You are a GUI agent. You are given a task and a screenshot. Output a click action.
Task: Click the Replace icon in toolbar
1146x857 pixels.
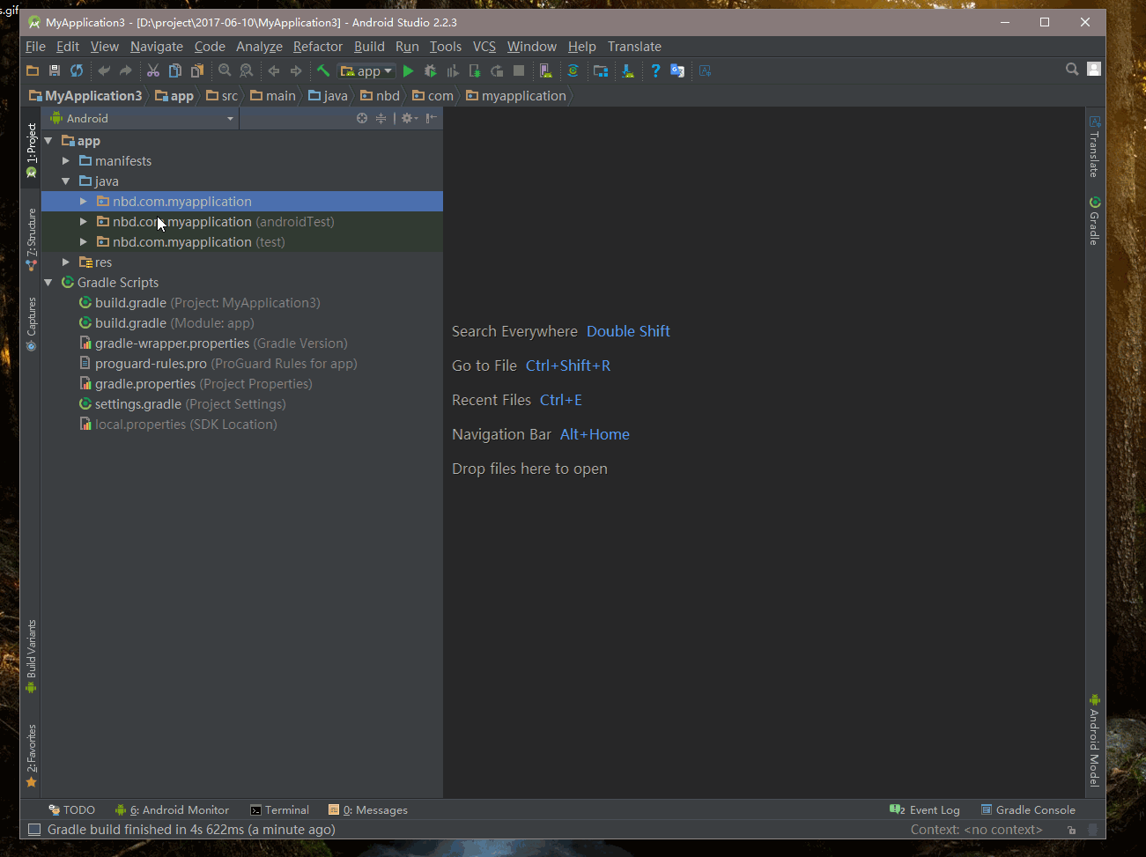247,70
